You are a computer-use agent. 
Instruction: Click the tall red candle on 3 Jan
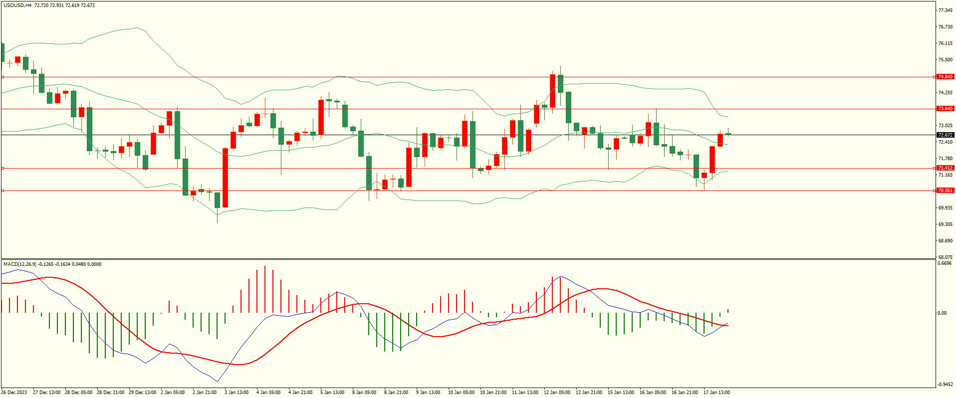226,177
